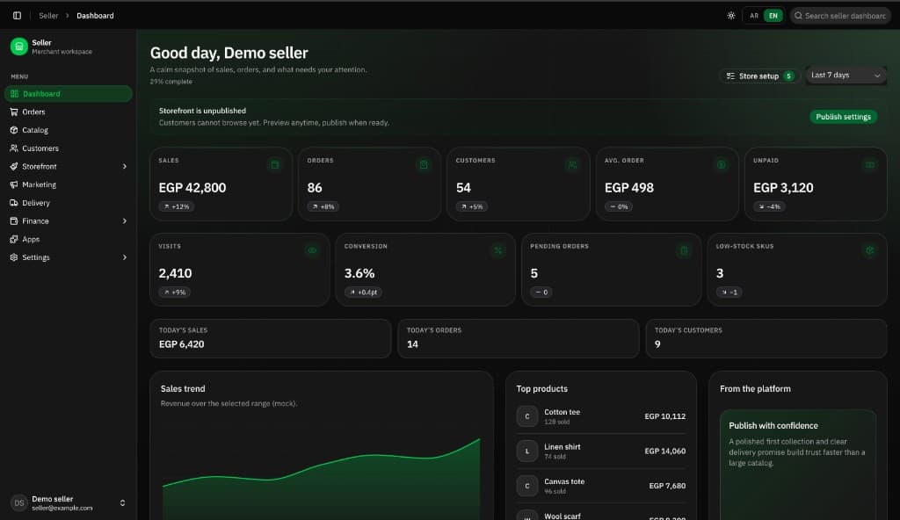
Task: Click the Delivery truck icon
Action: pos(14,203)
